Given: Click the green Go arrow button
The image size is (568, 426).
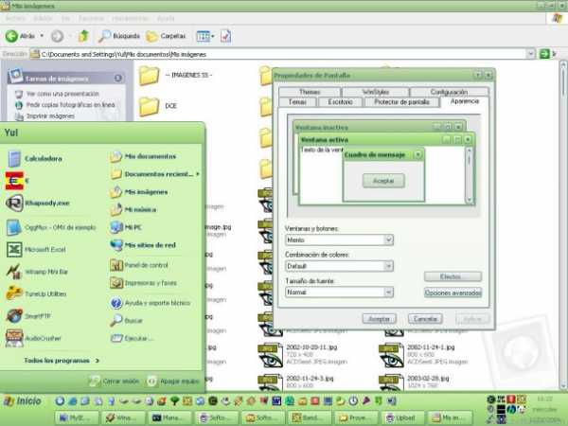Looking at the screenshot, I should (544, 54).
